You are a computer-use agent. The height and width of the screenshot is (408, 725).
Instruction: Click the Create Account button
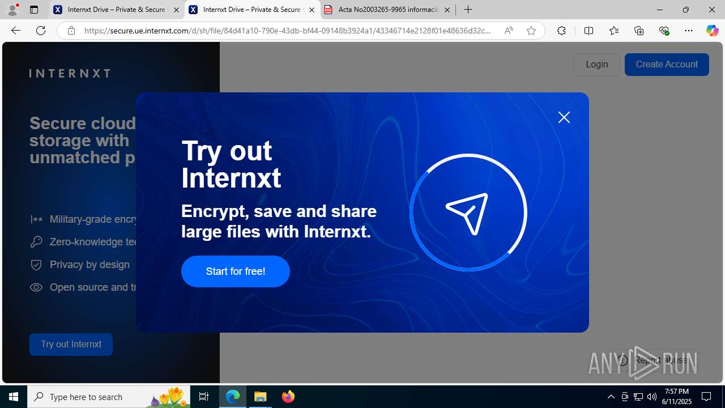coord(667,65)
